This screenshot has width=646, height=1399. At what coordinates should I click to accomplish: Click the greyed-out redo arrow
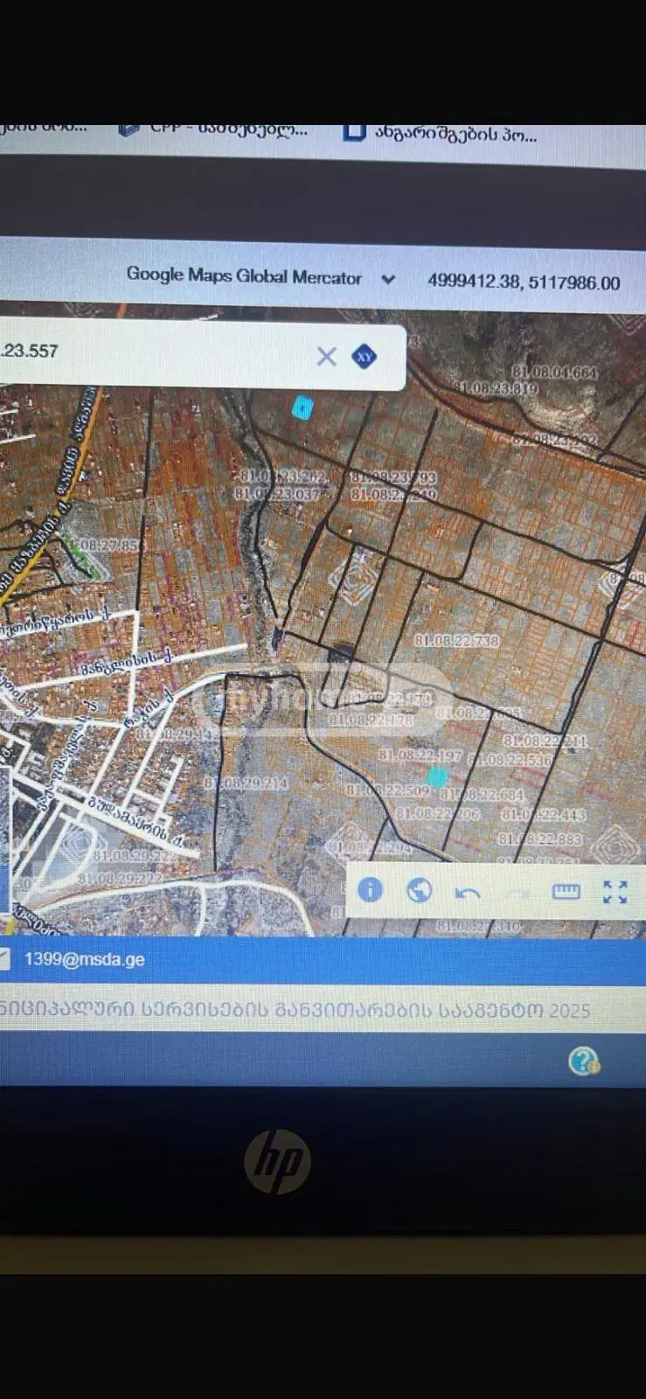click(x=517, y=893)
